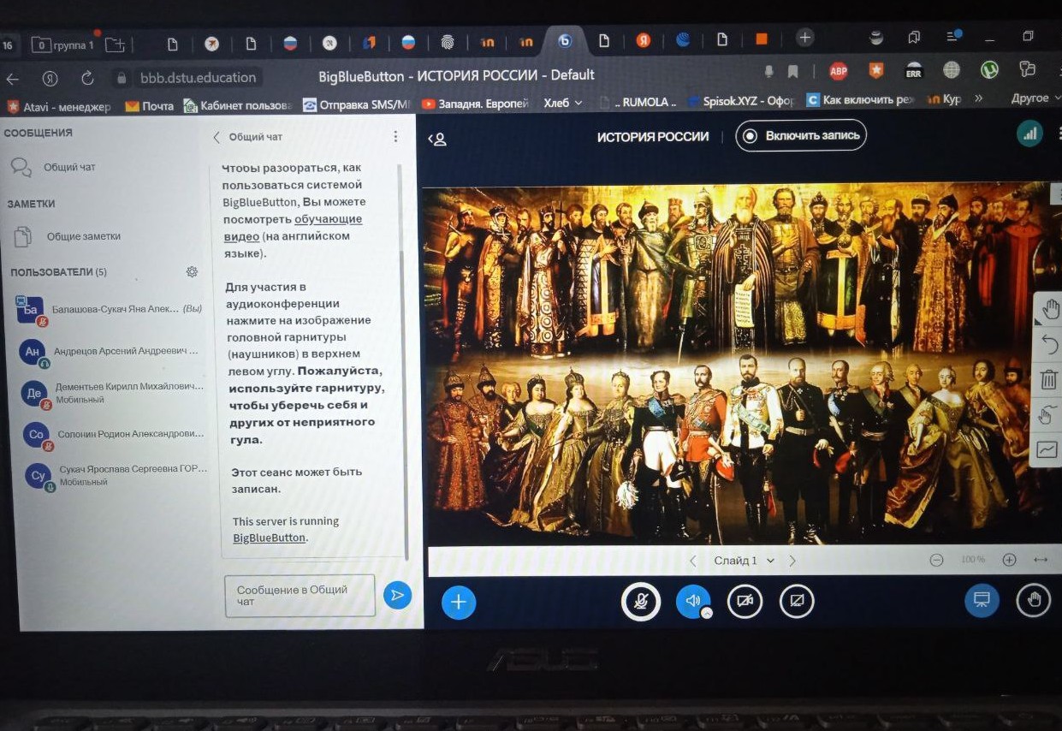
Task: Open the BigBlueButton link in chat
Action: click(x=269, y=538)
